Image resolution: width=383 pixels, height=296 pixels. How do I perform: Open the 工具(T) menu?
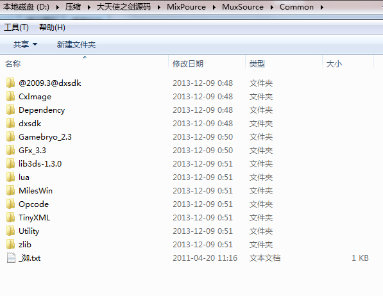click(16, 27)
